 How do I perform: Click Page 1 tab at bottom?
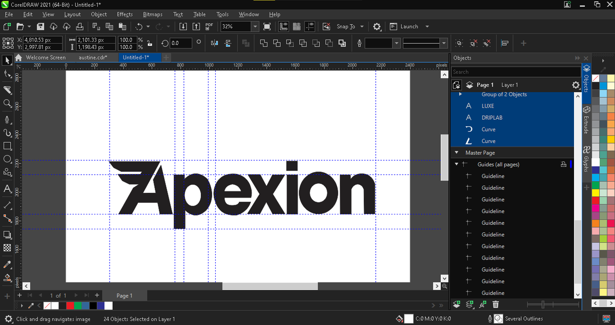pyautogui.click(x=124, y=296)
